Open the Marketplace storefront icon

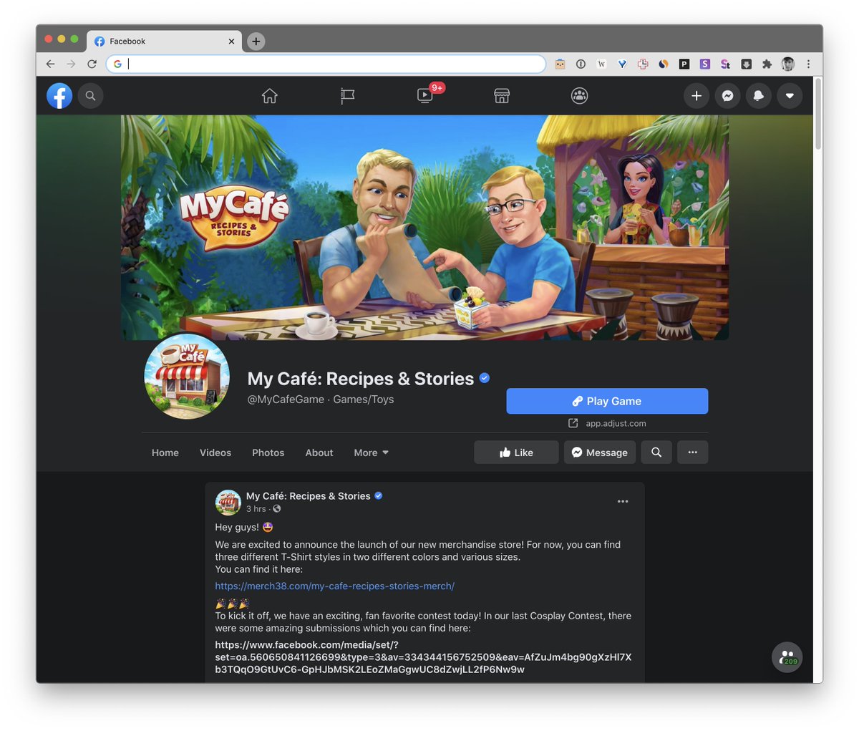pos(502,95)
